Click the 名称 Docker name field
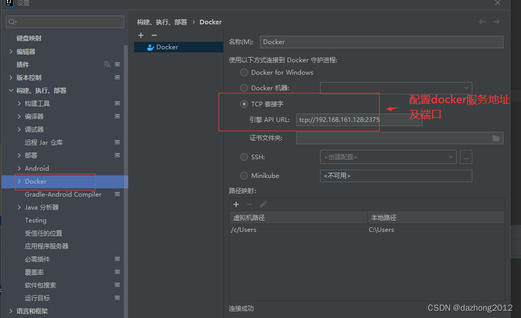The image size is (521, 318). click(x=382, y=42)
